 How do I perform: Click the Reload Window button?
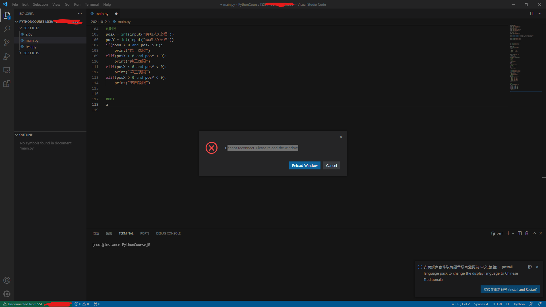pyautogui.click(x=305, y=165)
